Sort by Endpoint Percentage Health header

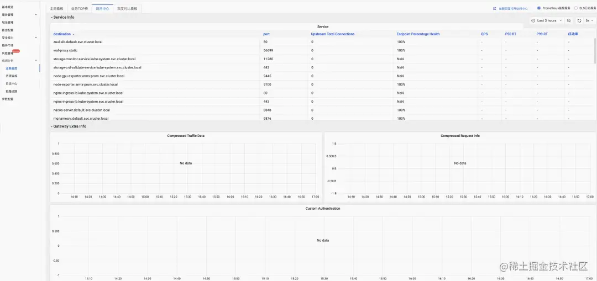point(418,34)
